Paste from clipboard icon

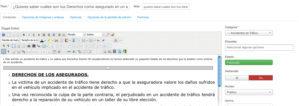66,40
